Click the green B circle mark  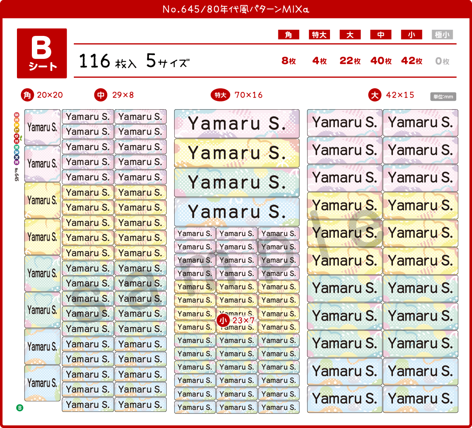point(20,408)
